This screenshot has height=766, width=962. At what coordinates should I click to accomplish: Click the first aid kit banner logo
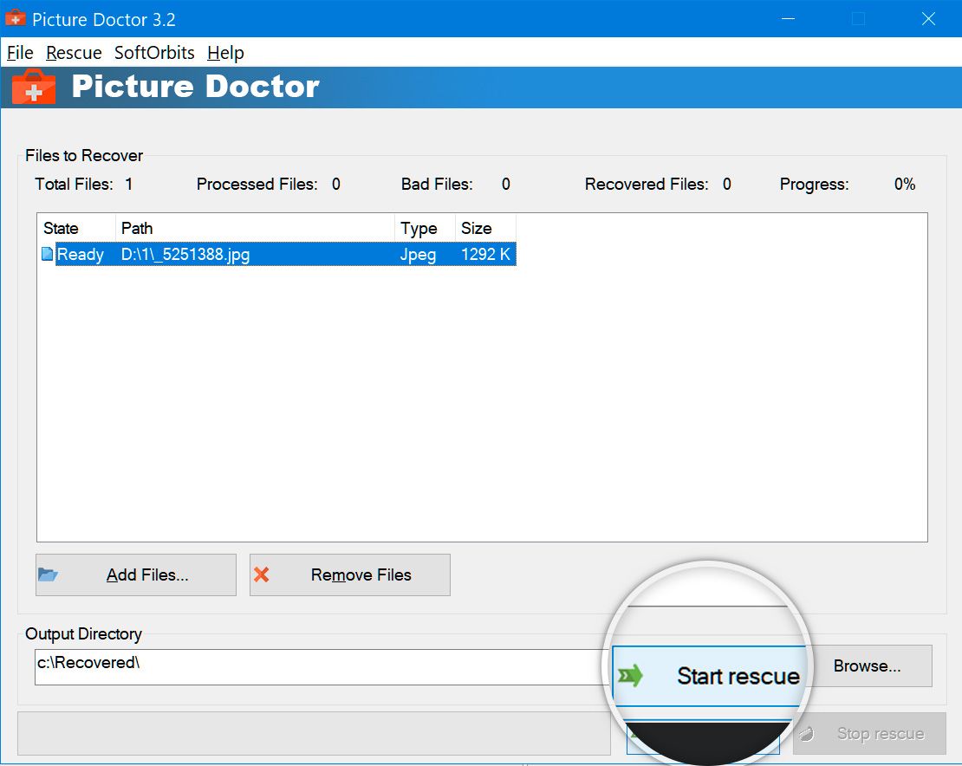[x=34, y=87]
